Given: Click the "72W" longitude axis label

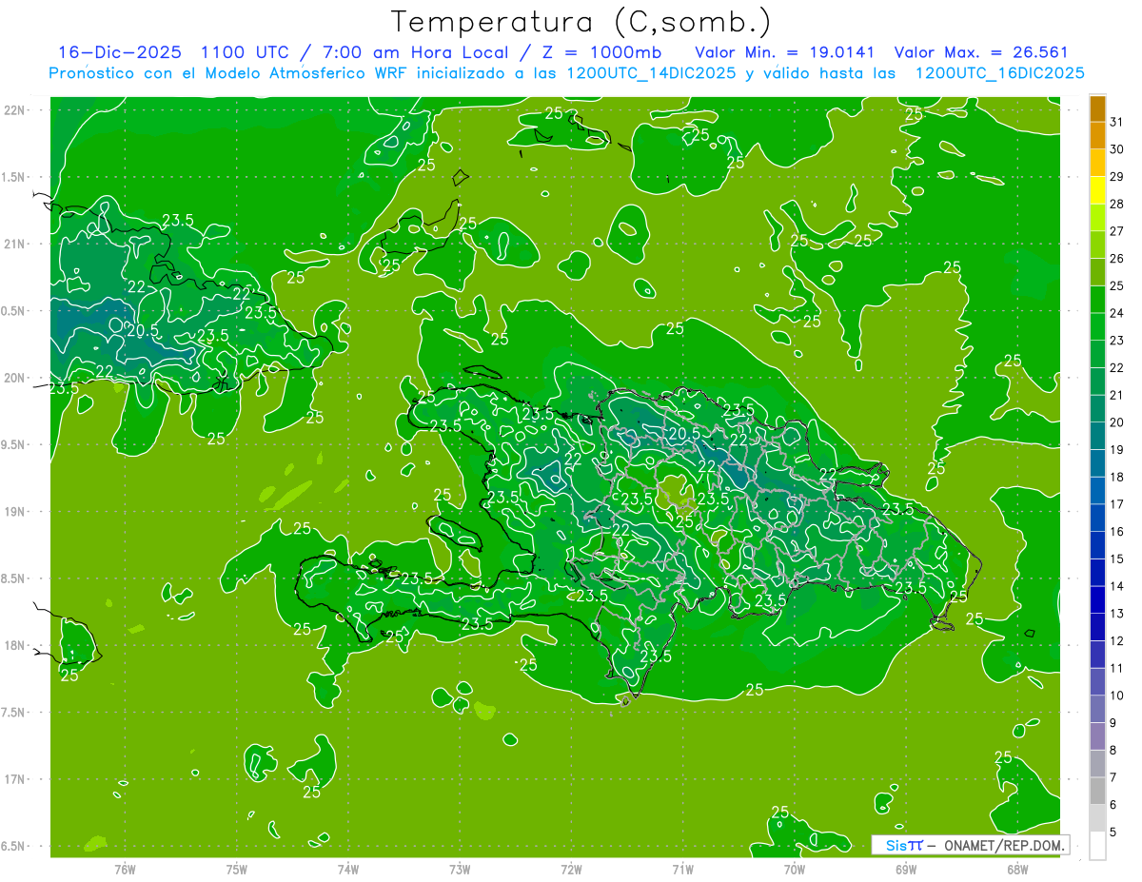Looking at the screenshot, I should click(571, 870).
